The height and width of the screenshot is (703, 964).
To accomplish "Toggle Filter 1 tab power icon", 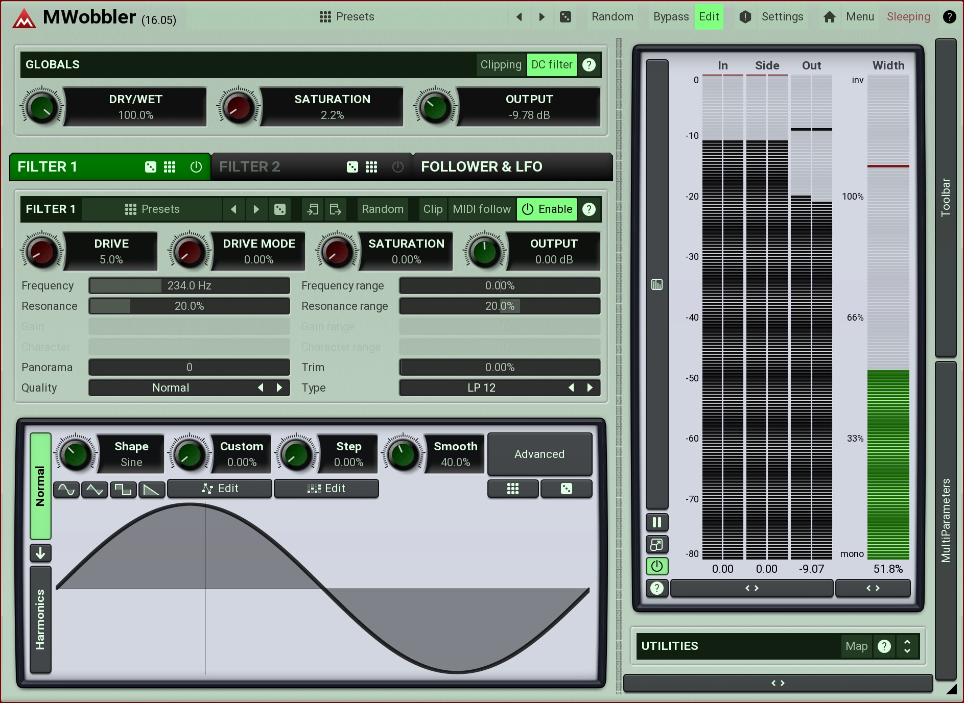I will point(196,167).
